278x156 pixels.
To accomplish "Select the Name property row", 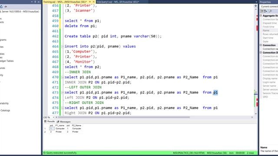I will point(270,30).
